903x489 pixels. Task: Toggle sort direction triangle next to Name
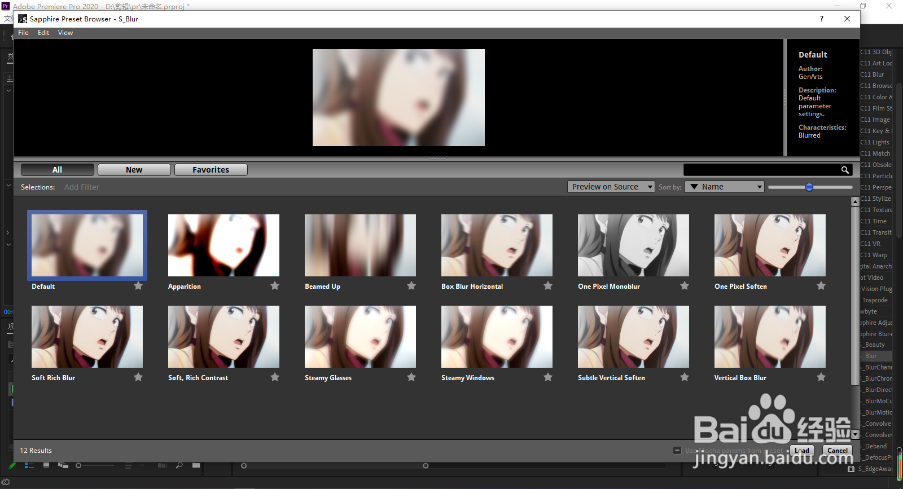point(694,187)
